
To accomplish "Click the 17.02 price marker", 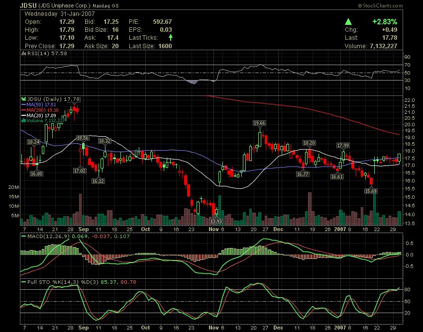I will 80,170.
